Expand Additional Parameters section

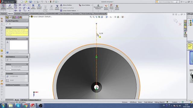pos(27,85)
